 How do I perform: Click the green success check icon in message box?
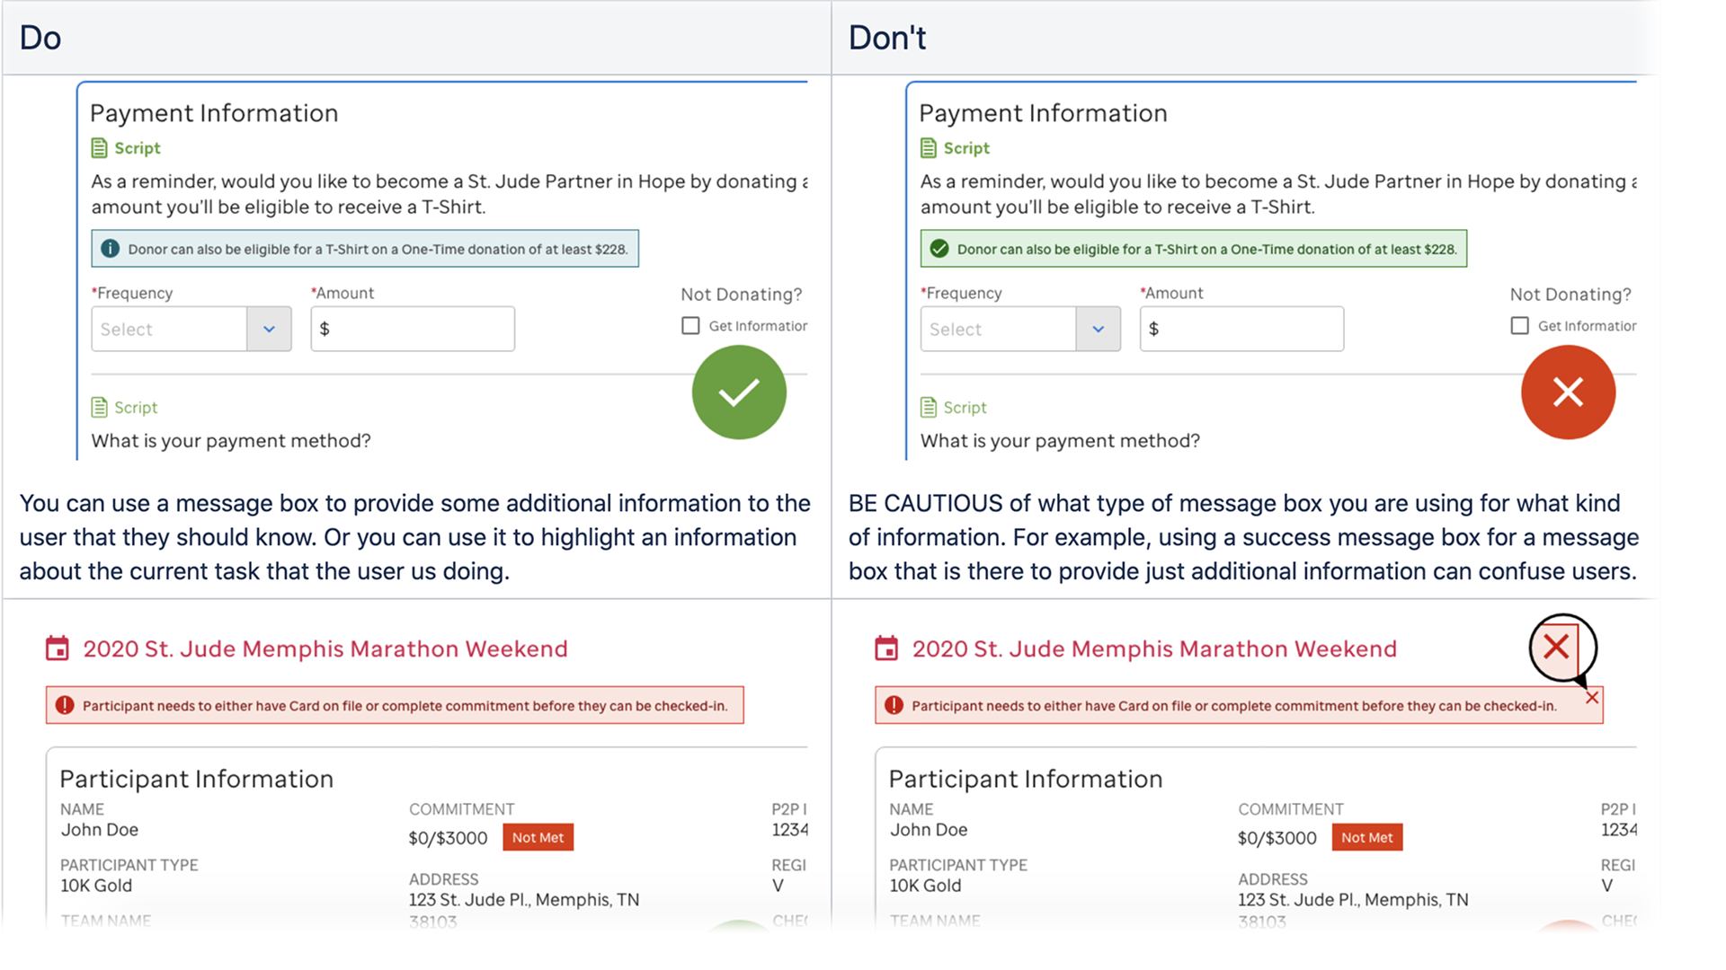(x=939, y=249)
